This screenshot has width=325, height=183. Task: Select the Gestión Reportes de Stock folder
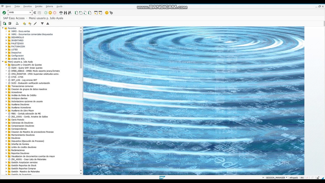tap(24, 165)
